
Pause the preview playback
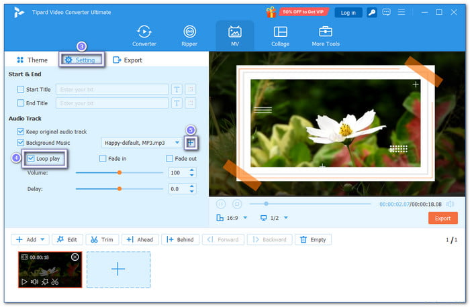221,204
